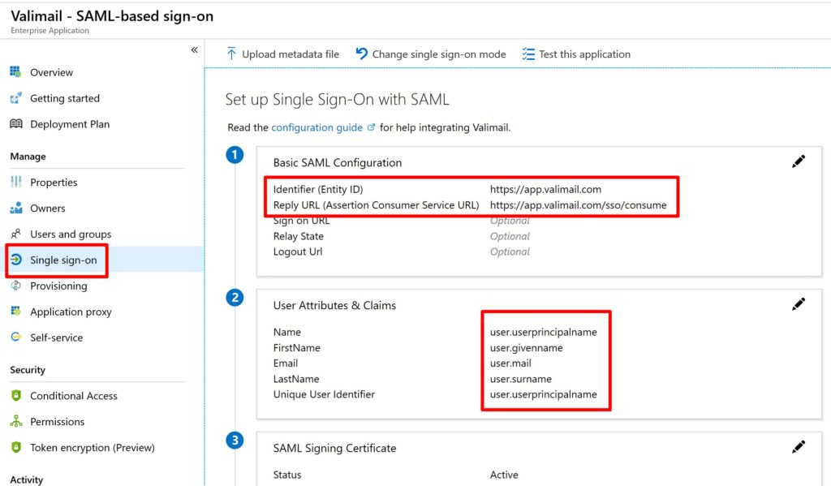Open Token encryption (Preview)

pos(92,448)
